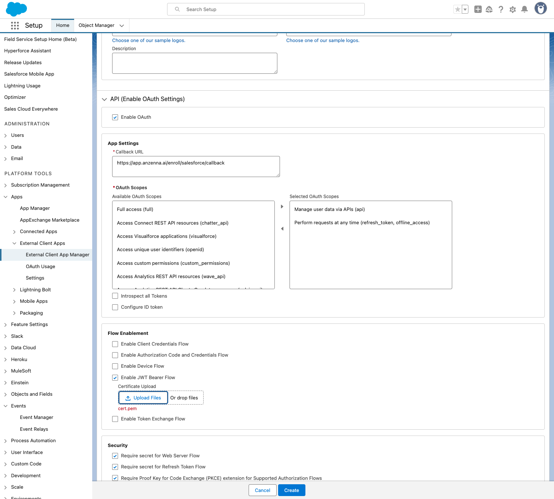Viewport: 554px width, 499px height.
Task: Open the Notifications bell
Action: (x=524, y=10)
